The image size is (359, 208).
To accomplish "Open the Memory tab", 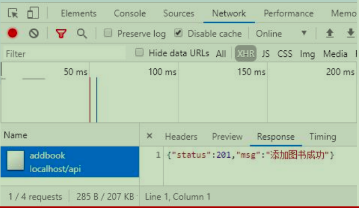I will (344, 14).
